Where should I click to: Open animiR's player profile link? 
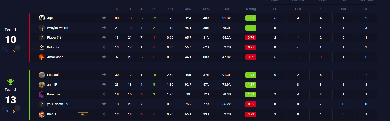52,85
